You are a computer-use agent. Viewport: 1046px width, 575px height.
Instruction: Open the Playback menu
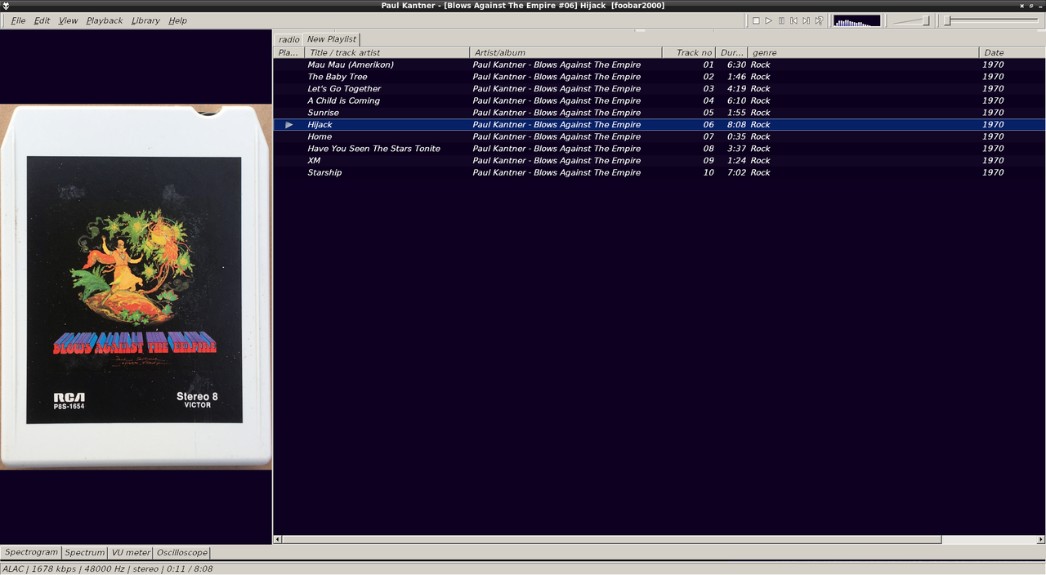pos(105,20)
